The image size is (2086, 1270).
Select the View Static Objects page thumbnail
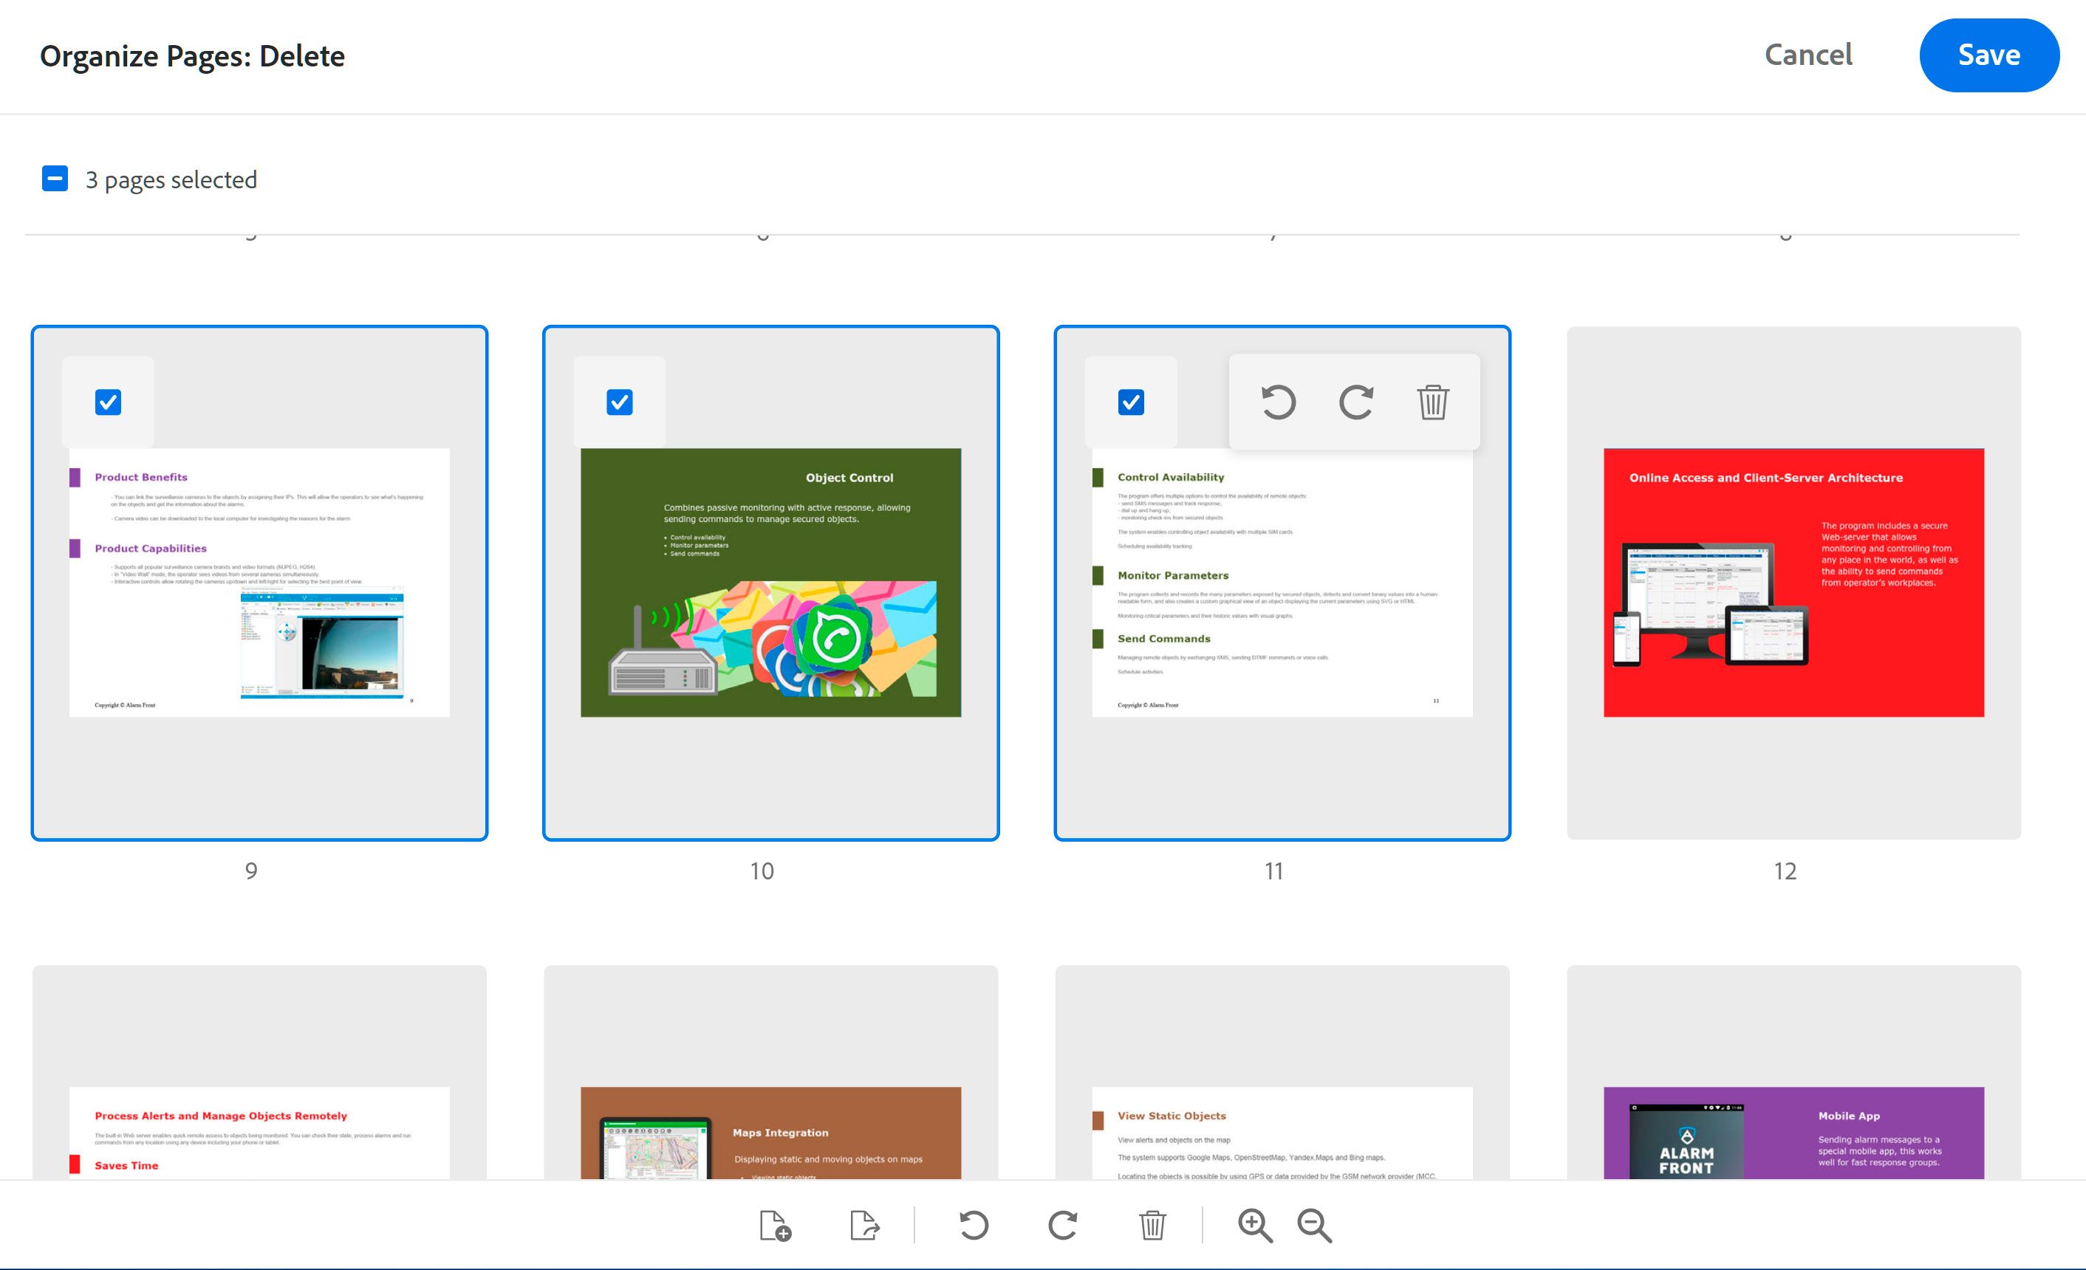click(x=1282, y=1072)
